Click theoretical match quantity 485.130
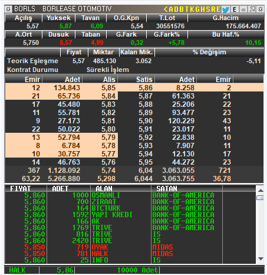267x275 pixels. tap(104, 61)
